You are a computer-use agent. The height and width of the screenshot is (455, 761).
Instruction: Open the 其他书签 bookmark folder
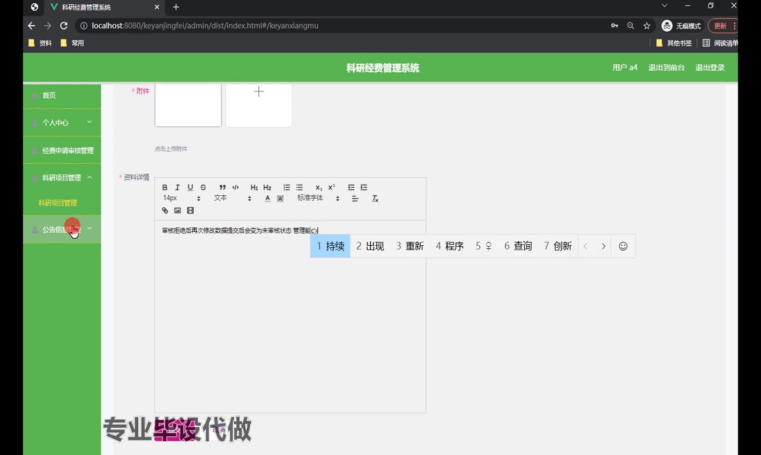674,43
